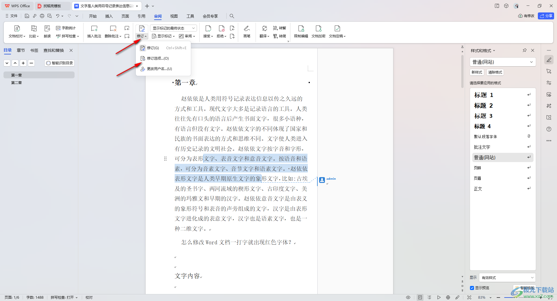Click the 文档加密 document encryption icon
The width and height of the screenshot is (557, 301).
[x=319, y=28]
